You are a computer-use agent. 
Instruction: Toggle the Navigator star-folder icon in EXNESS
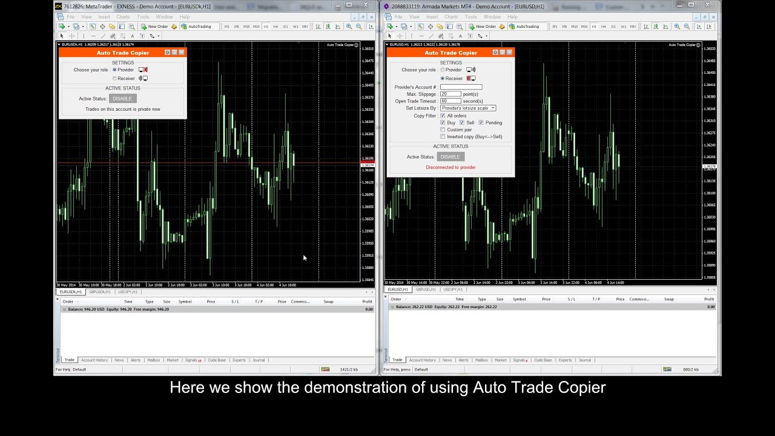112,27
